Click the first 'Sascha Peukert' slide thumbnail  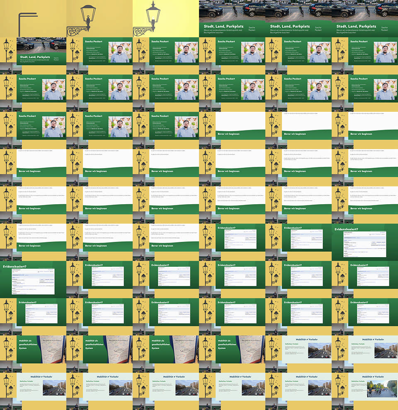99,56
